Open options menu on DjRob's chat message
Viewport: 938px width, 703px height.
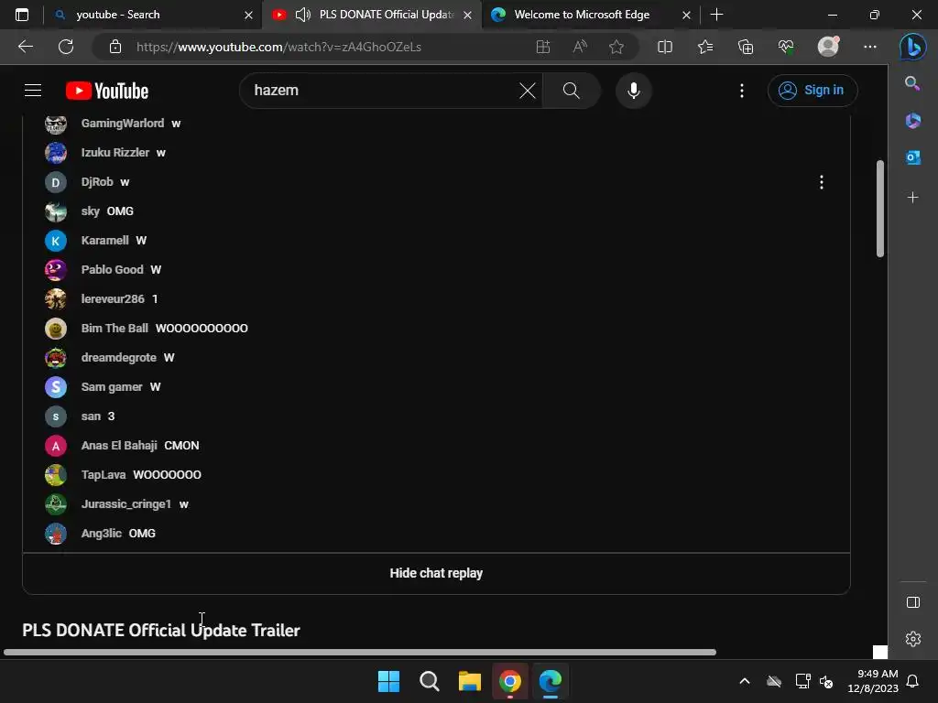point(822,182)
